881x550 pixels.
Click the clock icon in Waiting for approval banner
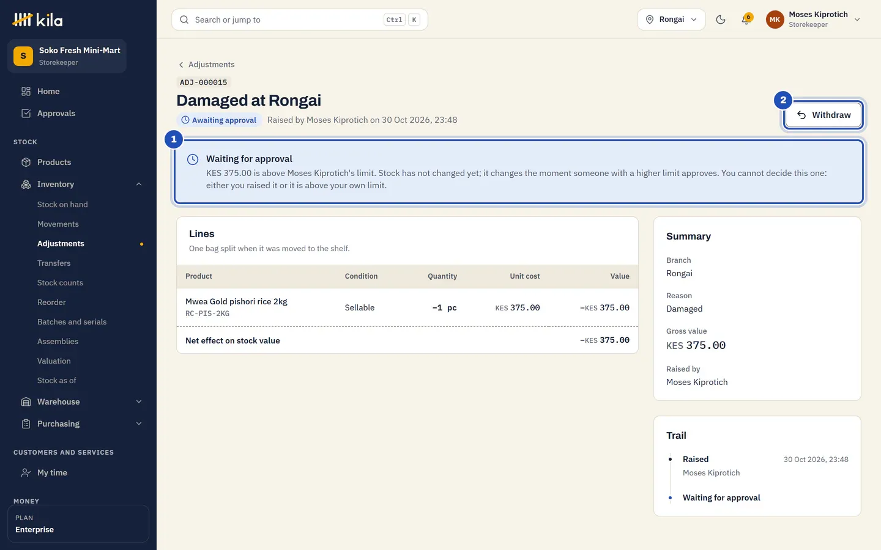[x=193, y=159]
